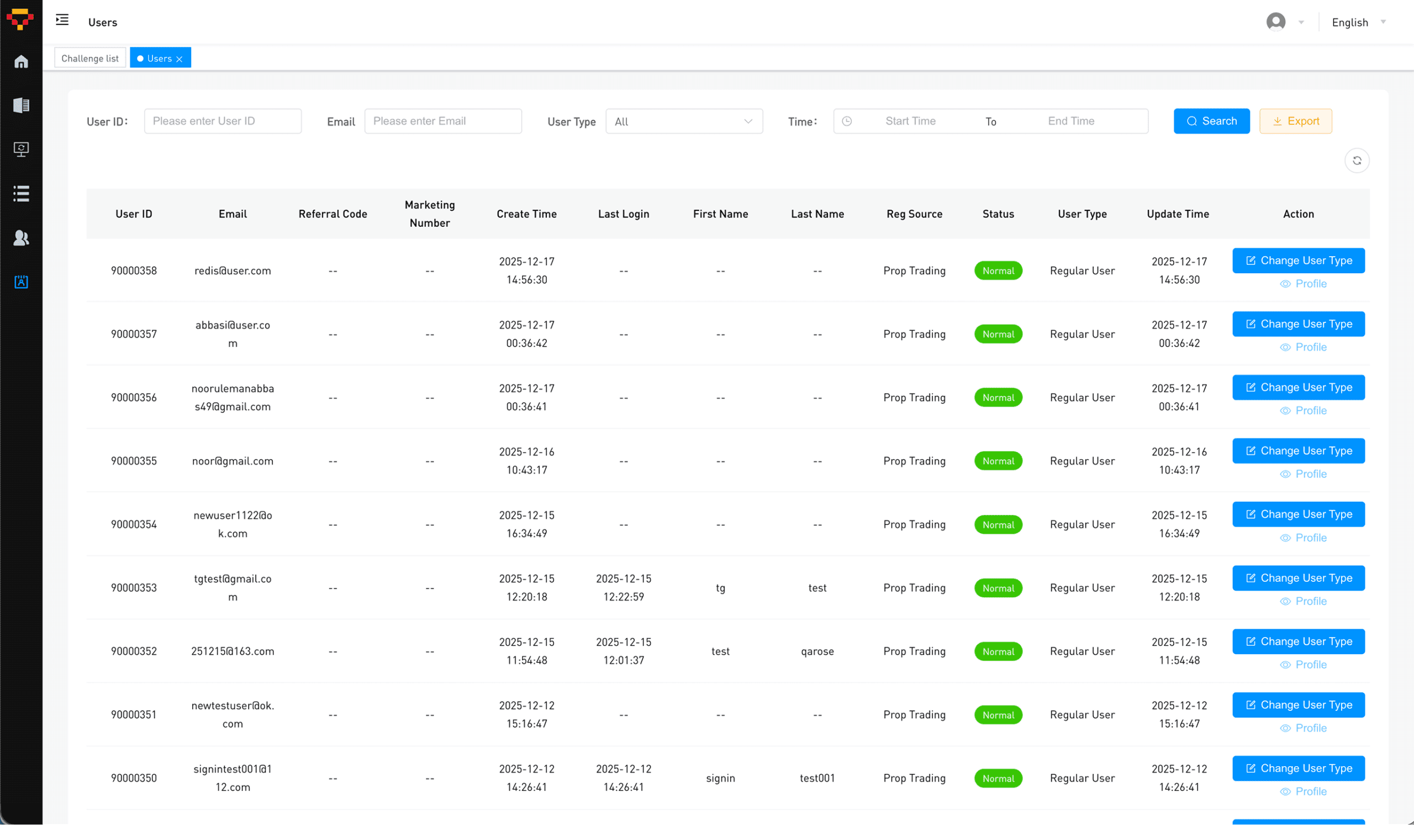View Profile of user 90000353
The width and height of the screenshot is (1414, 839).
[x=1303, y=601]
